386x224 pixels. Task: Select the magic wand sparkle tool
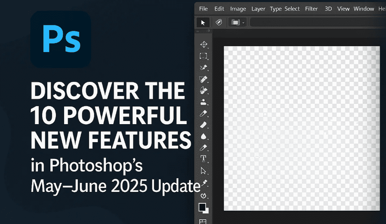pos(203,67)
